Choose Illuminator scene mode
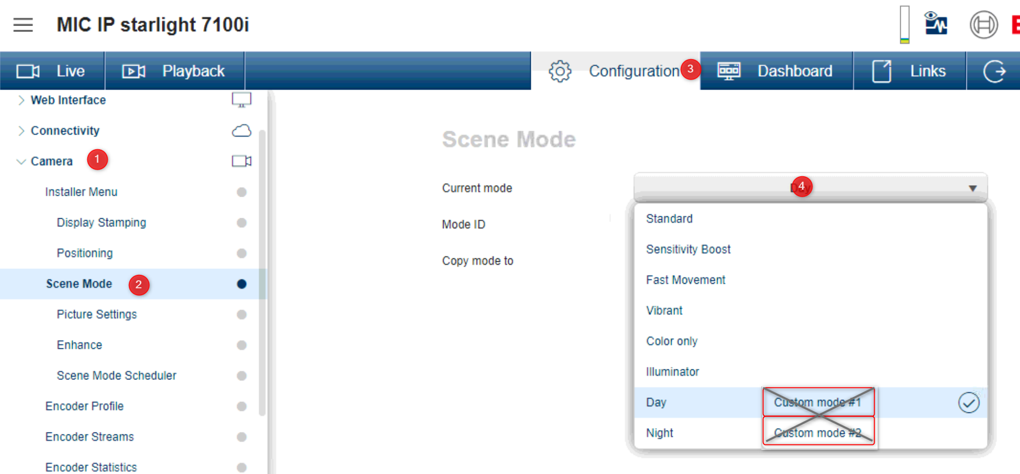This screenshot has width=1020, height=474. pyautogui.click(x=810, y=371)
